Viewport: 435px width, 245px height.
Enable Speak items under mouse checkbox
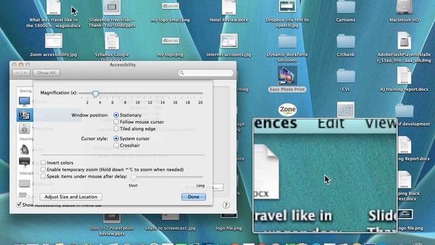click(43, 176)
